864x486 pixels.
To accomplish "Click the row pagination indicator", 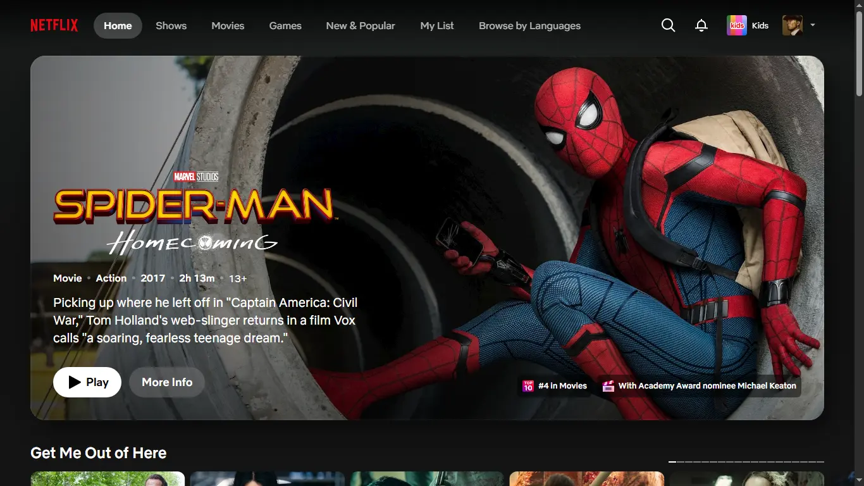I will click(746, 462).
